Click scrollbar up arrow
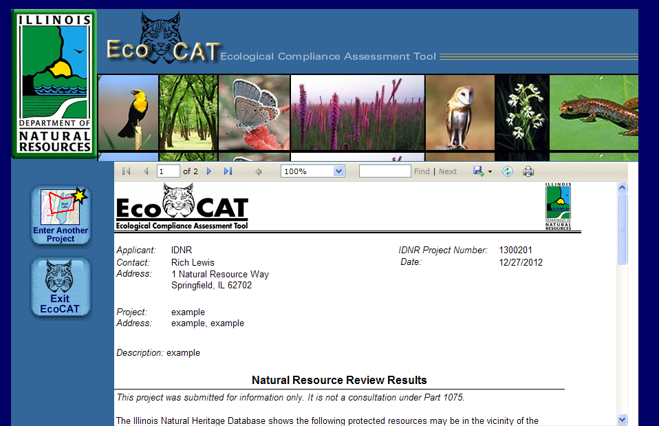 [623, 188]
